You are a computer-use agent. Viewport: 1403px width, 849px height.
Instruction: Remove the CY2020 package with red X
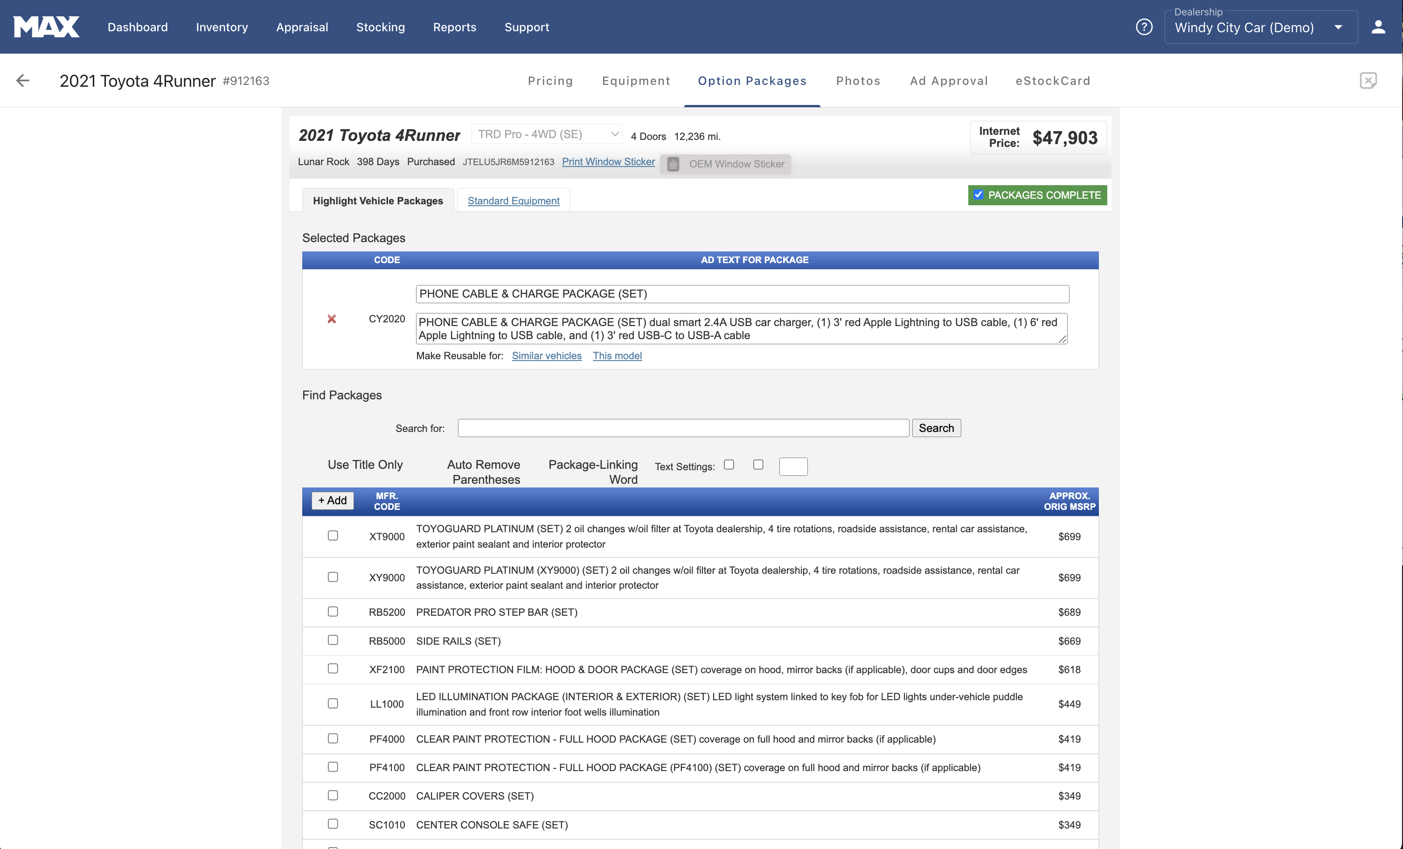332,319
